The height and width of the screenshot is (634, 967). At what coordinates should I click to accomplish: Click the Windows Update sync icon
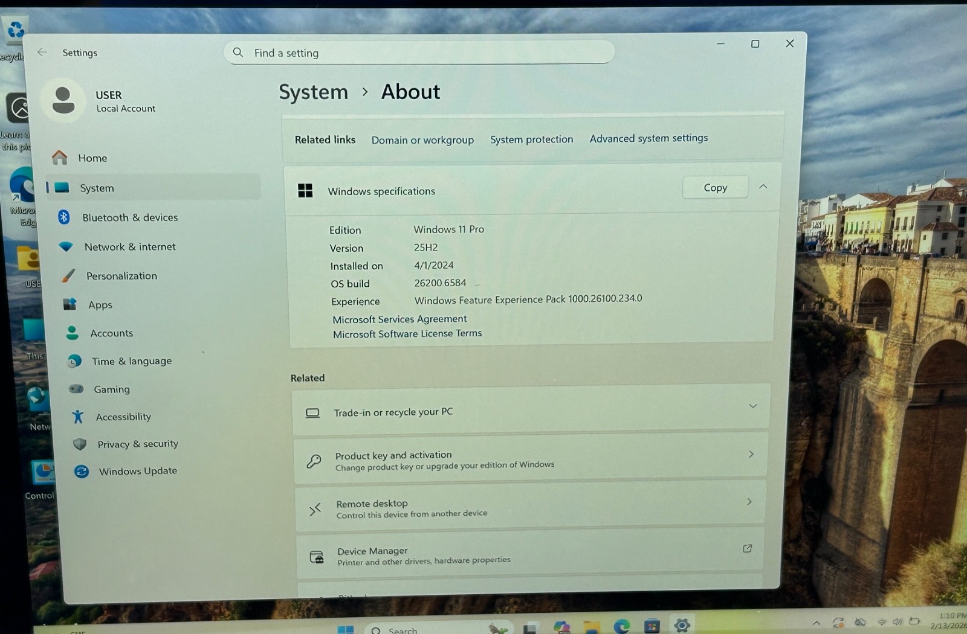82,471
